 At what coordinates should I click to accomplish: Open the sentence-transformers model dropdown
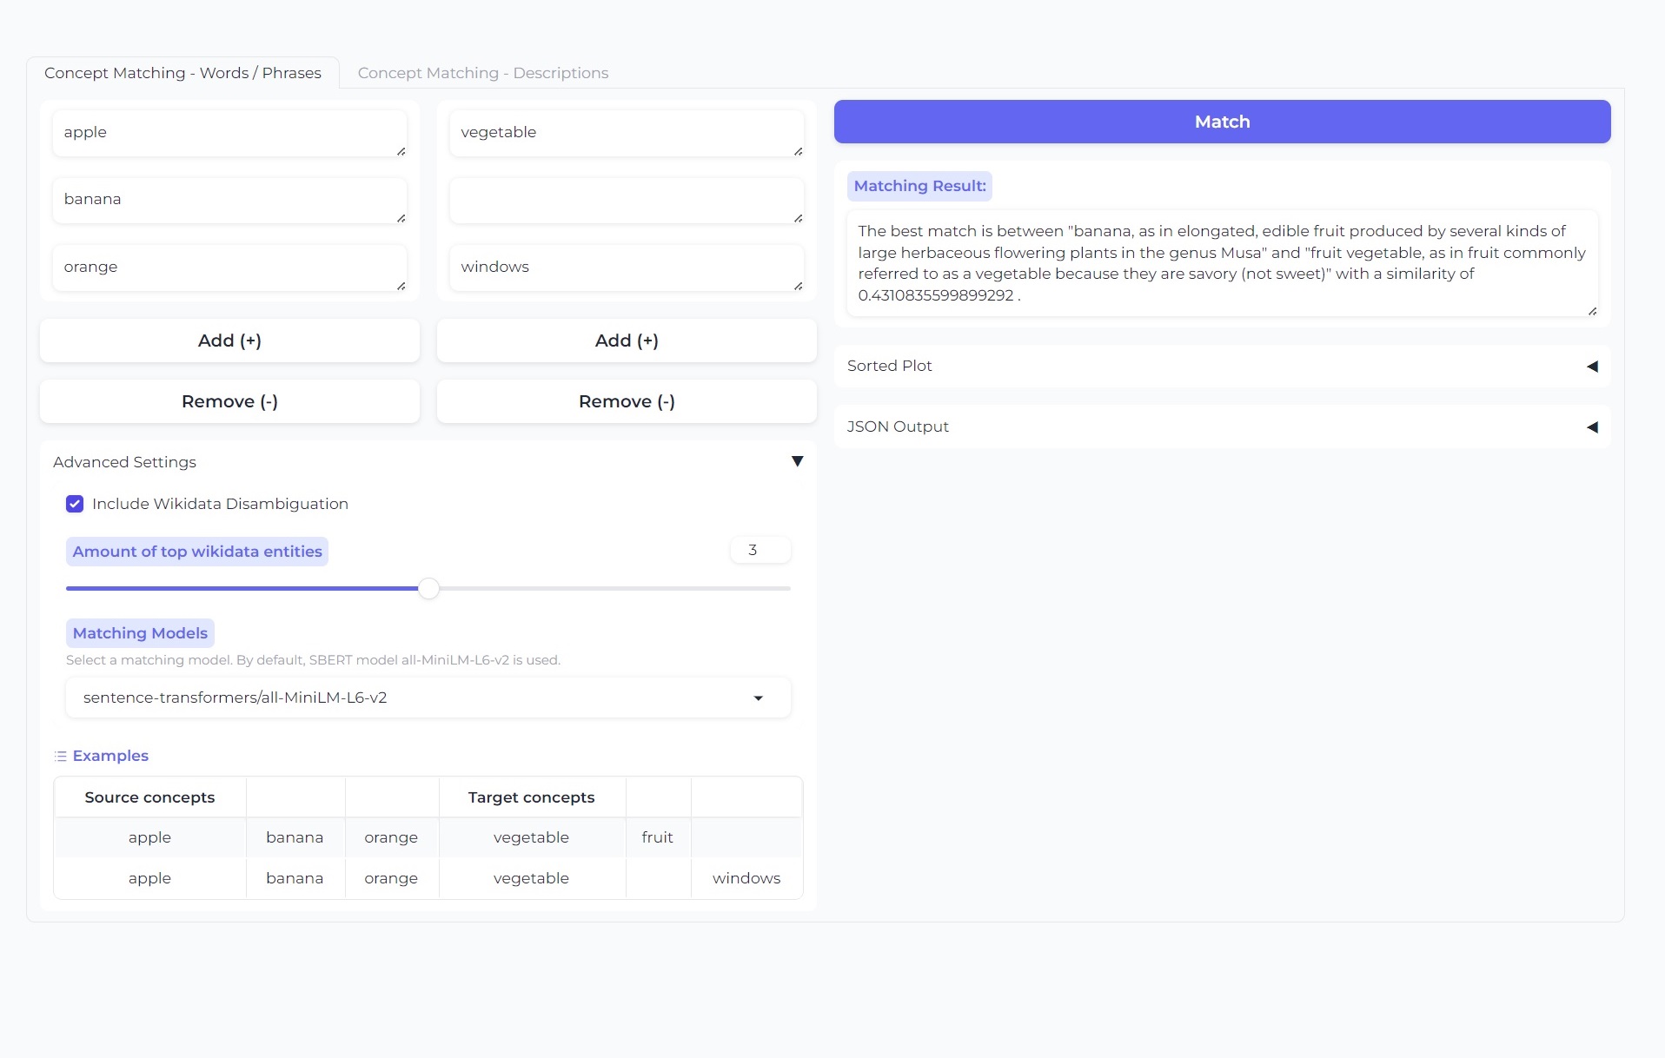(417, 698)
